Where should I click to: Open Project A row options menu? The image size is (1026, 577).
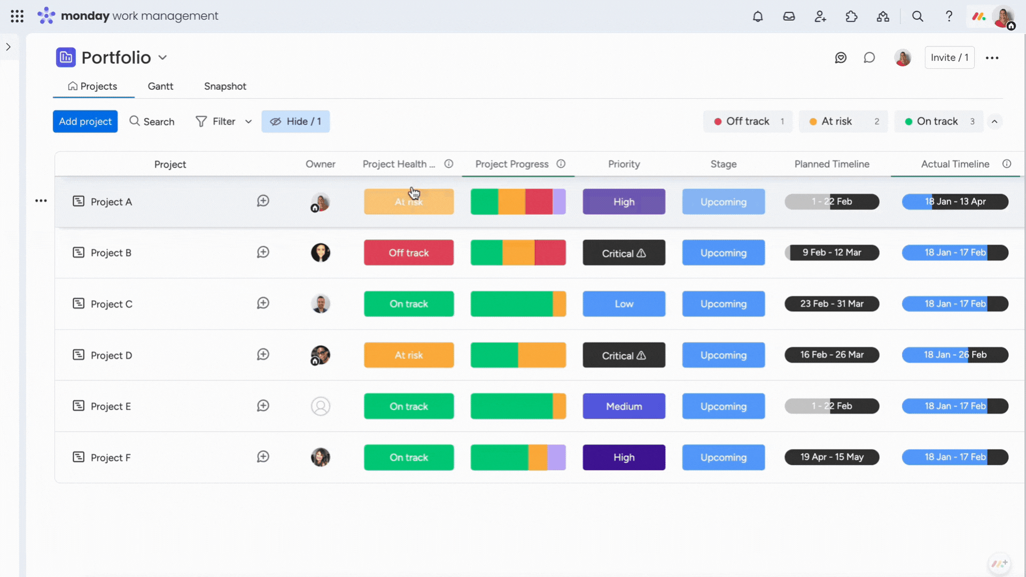(41, 201)
